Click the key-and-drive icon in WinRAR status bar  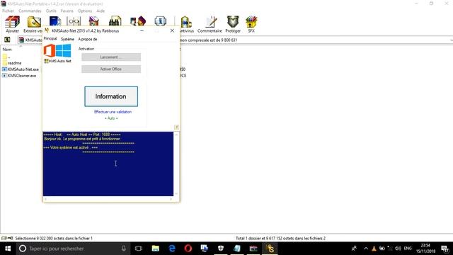(x=7, y=238)
